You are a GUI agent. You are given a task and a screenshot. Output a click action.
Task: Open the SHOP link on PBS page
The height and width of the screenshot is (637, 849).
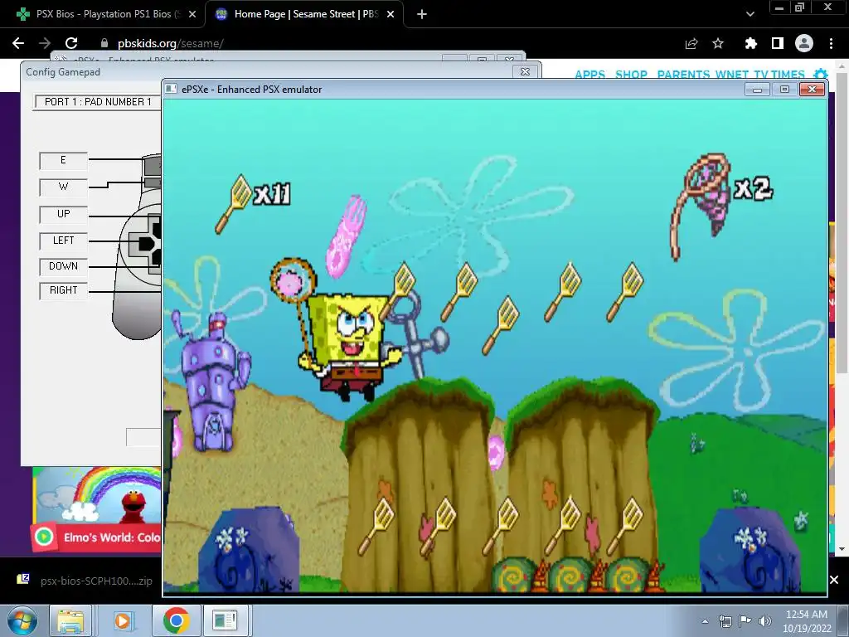click(631, 74)
